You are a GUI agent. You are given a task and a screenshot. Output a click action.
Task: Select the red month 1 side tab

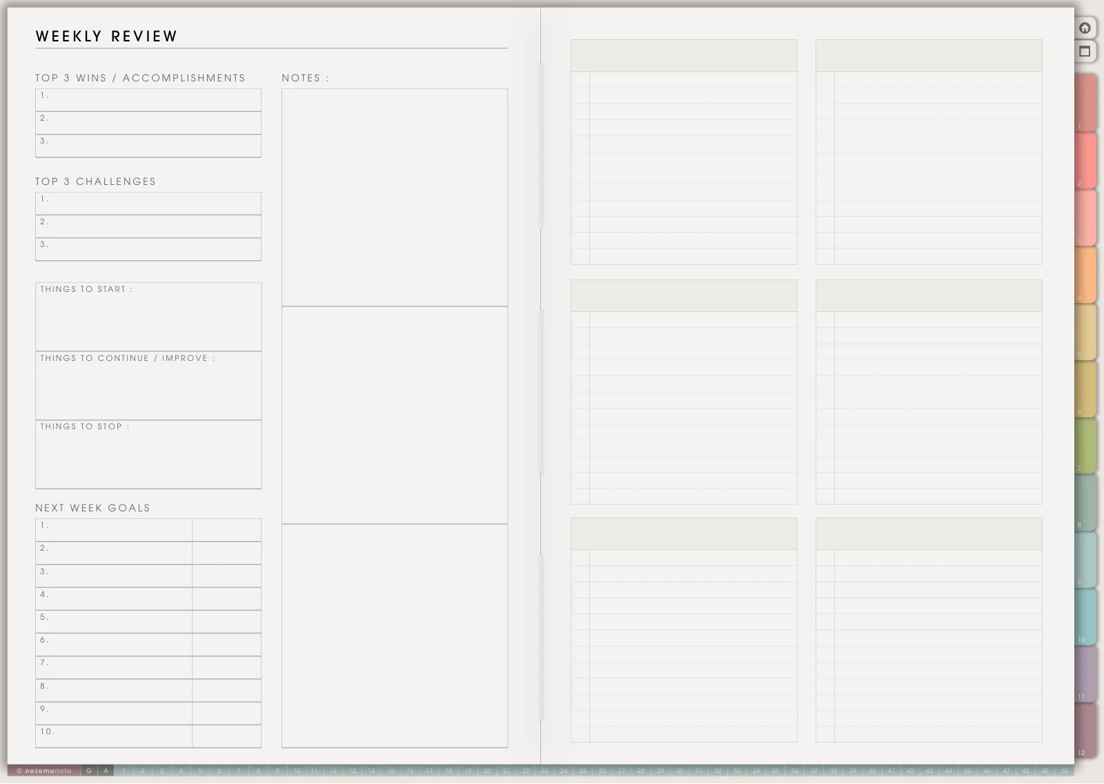tap(1085, 103)
